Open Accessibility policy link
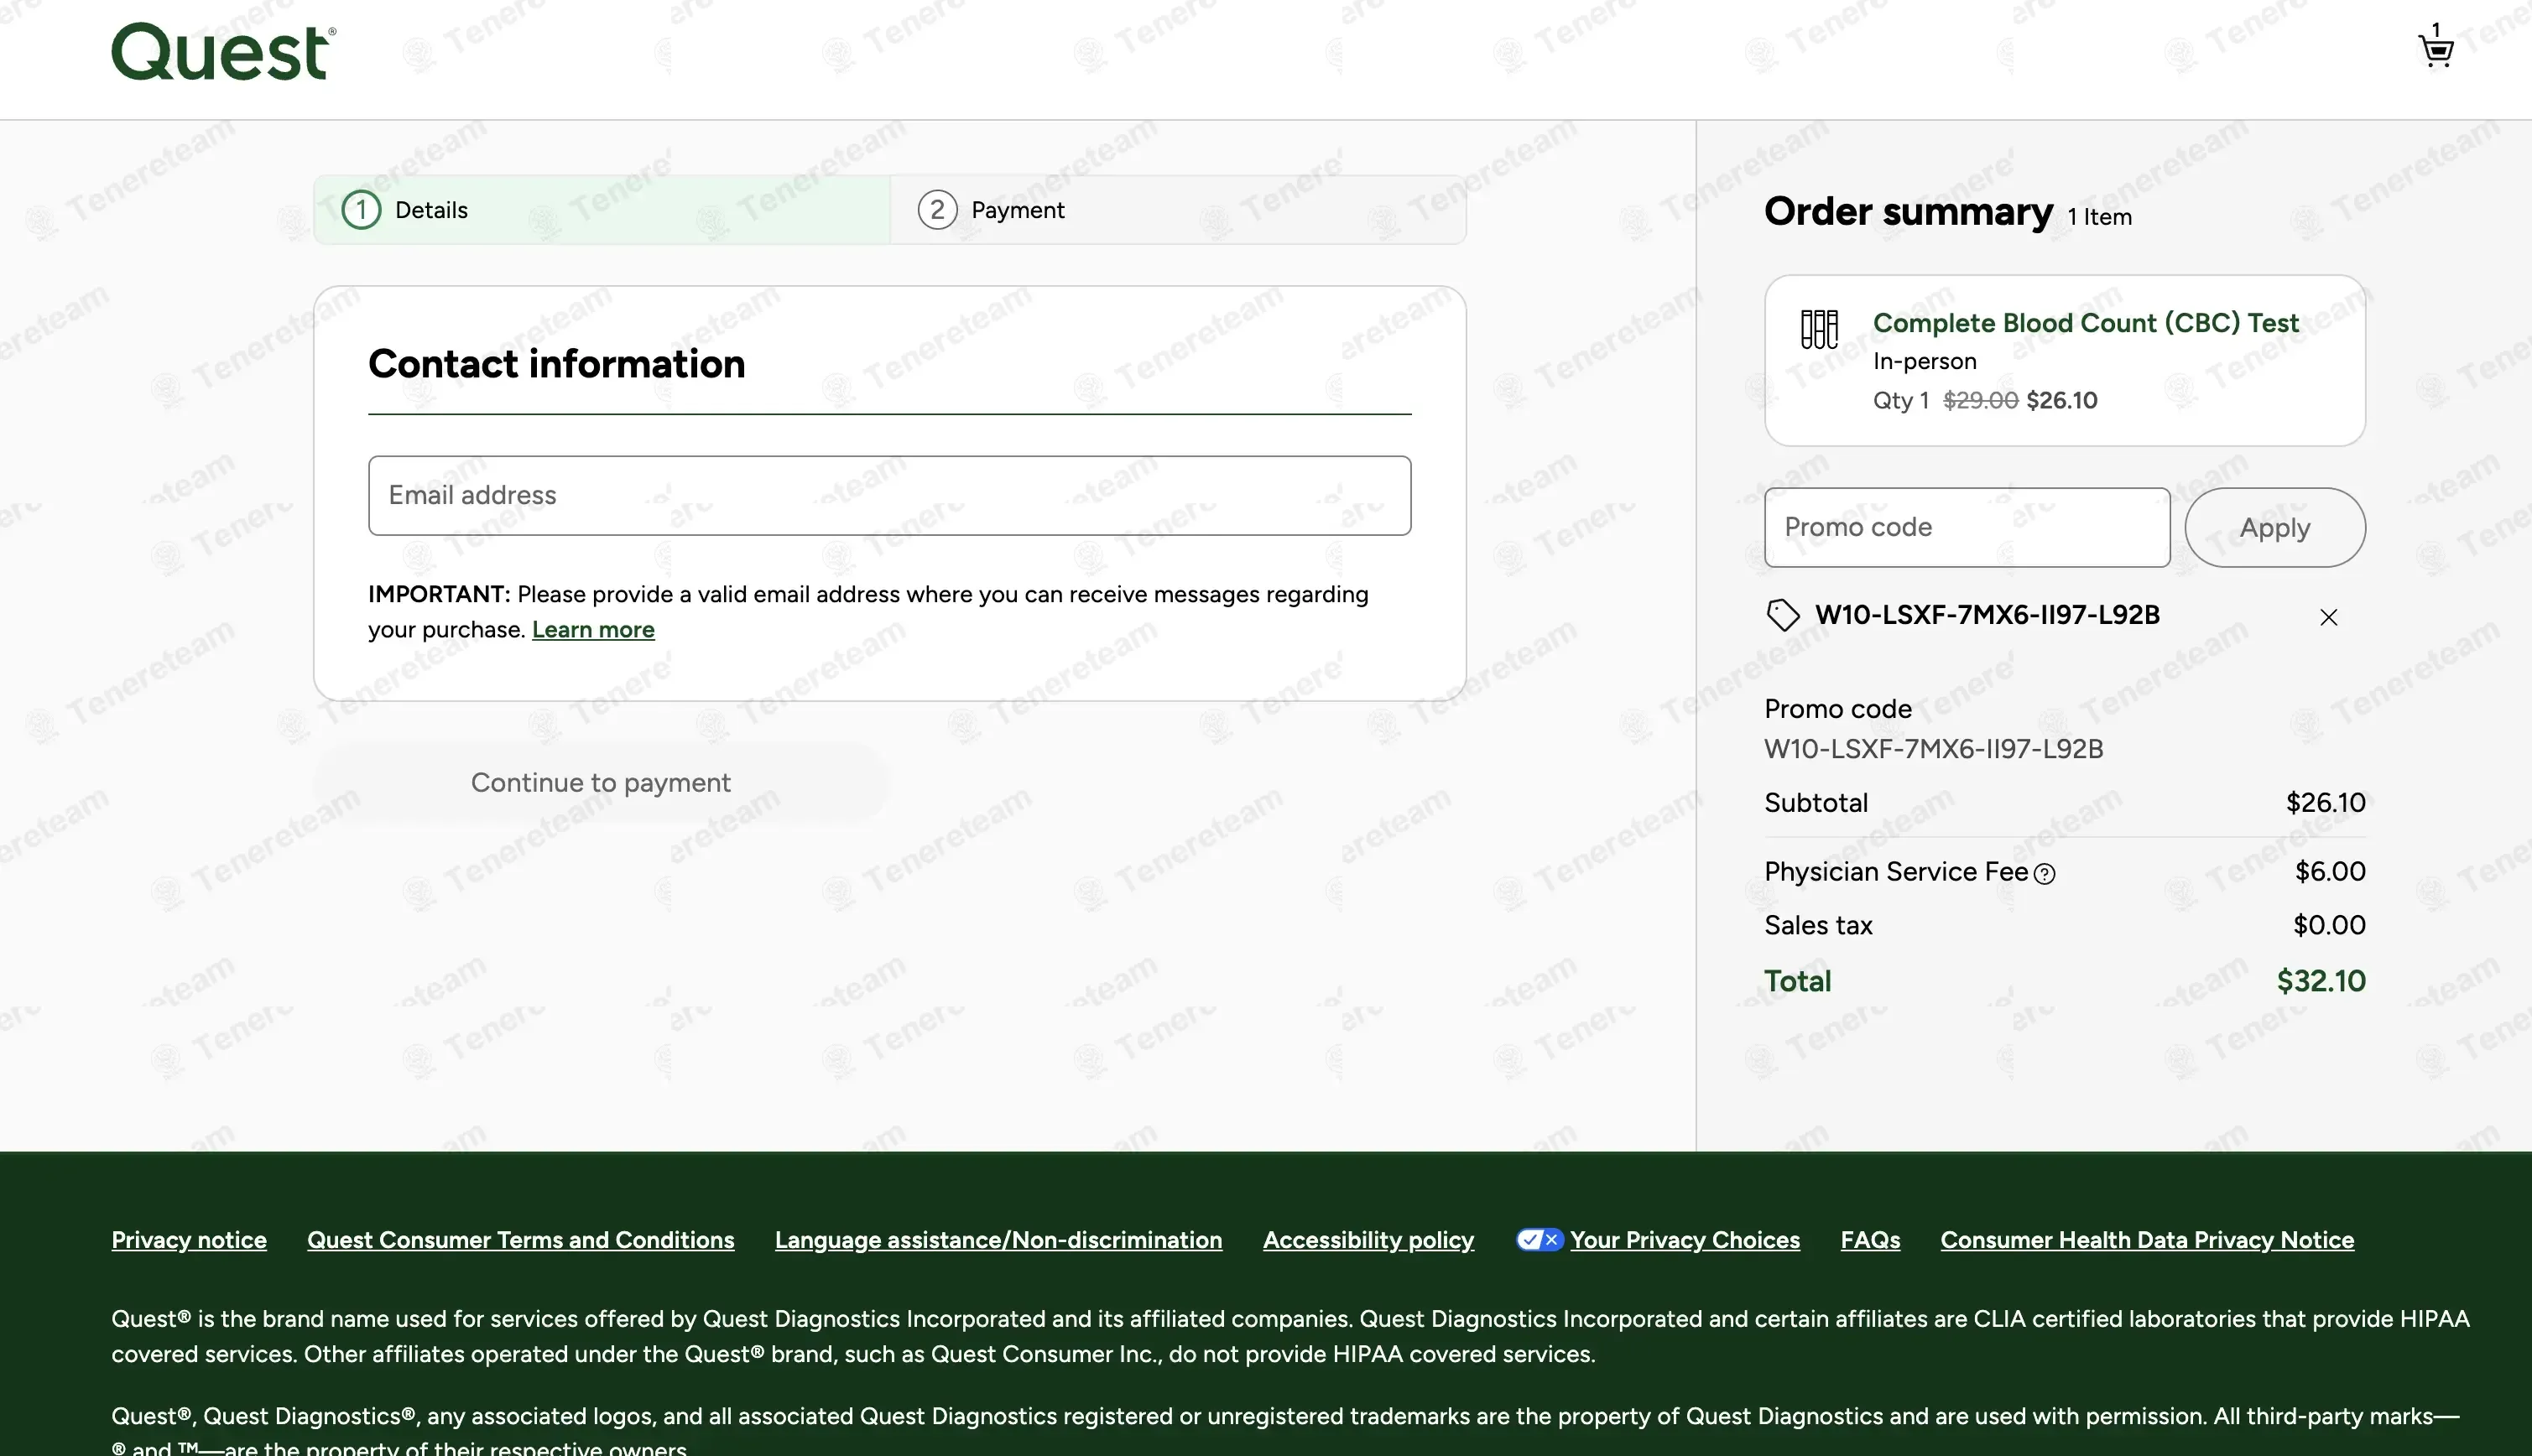The image size is (2532, 1456). (x=1367, y=1240)
